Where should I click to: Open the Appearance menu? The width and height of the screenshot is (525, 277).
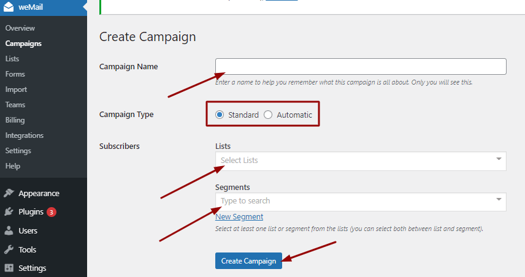(x=39, y=194)
